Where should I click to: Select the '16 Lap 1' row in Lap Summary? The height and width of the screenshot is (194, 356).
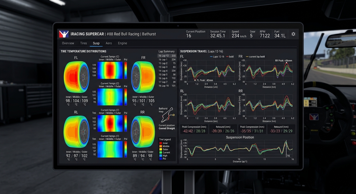tap(167, 60)
